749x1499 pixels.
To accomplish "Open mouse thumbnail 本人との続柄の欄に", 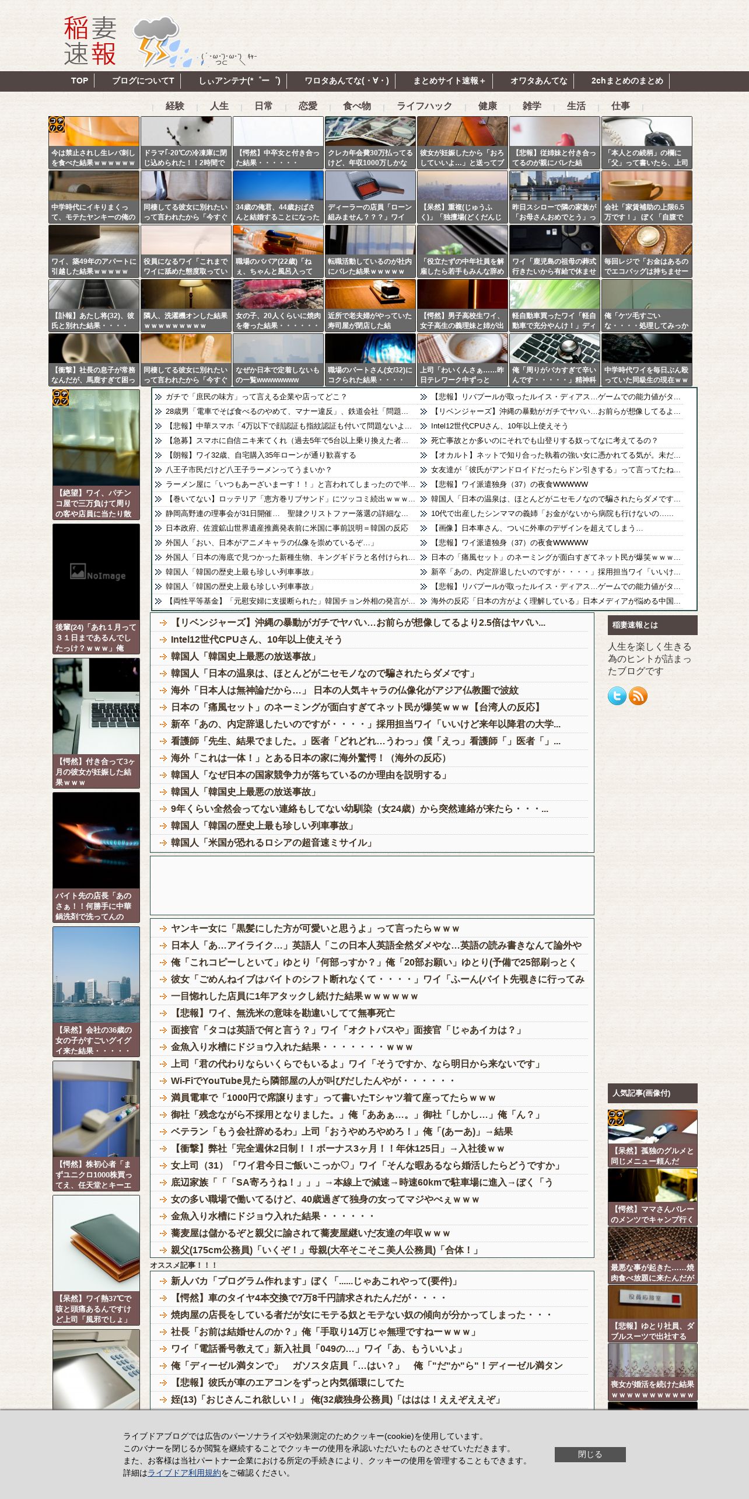I will click(x=647, y=143).
